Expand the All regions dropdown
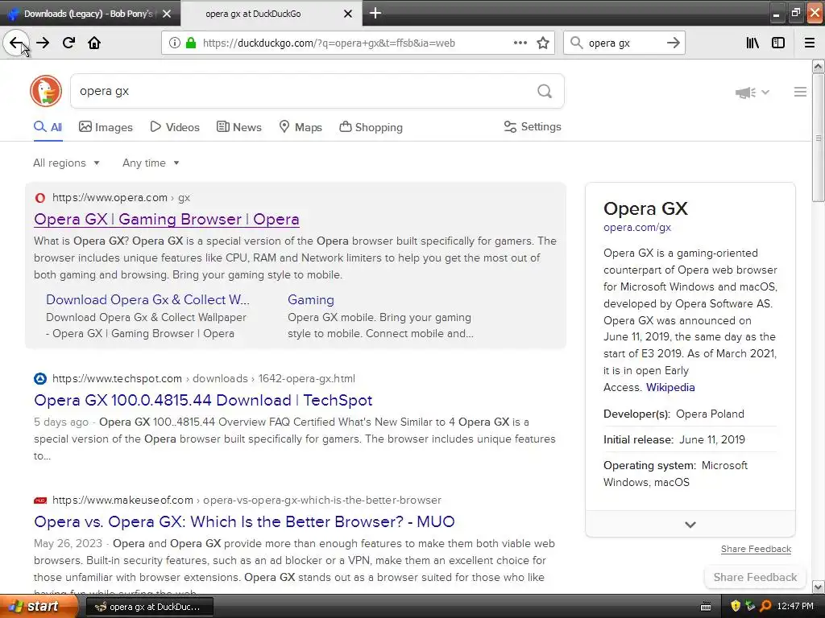 tap(66, 163)
